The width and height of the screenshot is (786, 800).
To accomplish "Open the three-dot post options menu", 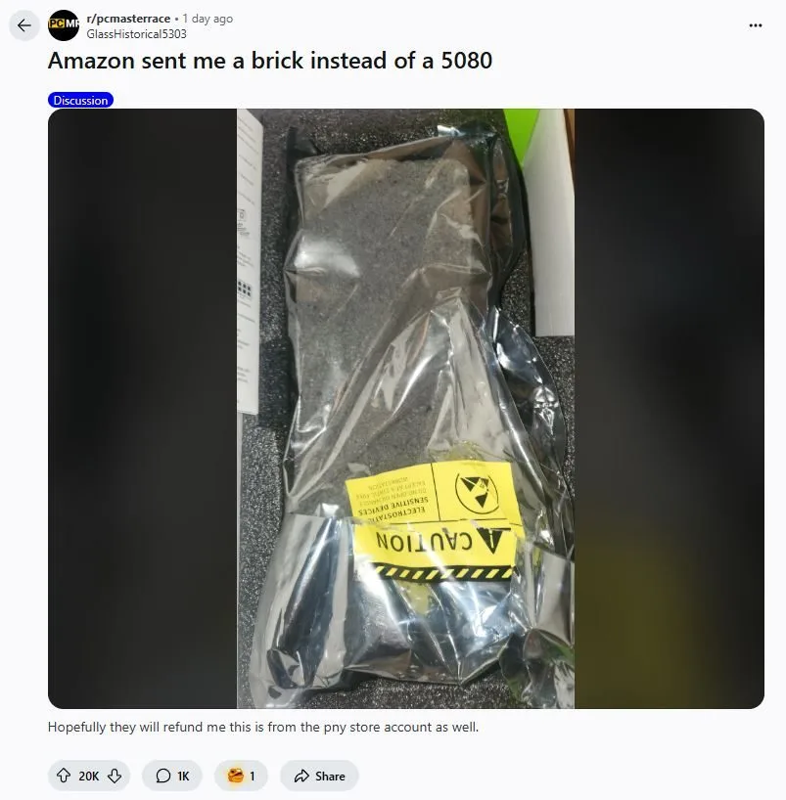I will [756, 25].
